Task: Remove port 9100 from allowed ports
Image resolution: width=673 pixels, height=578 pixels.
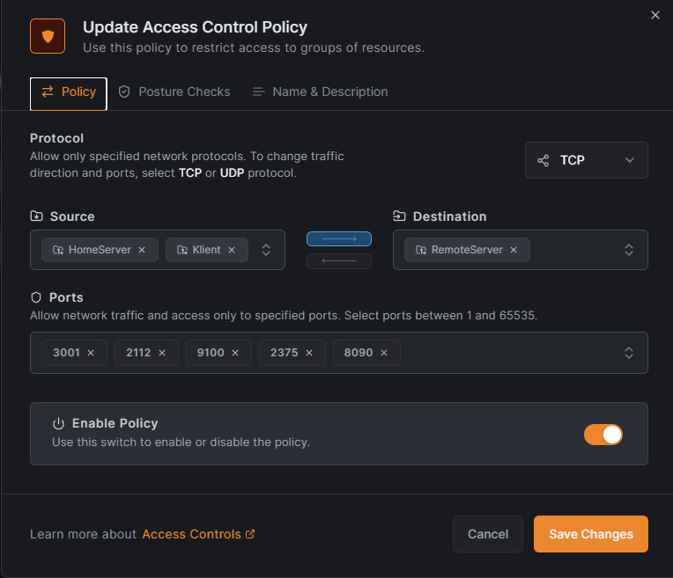Action: tap(235, 353)
